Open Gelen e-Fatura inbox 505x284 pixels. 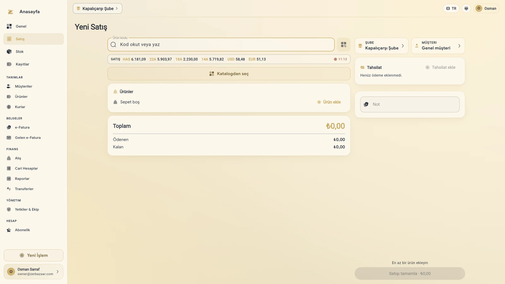click(x=33, y=138)
